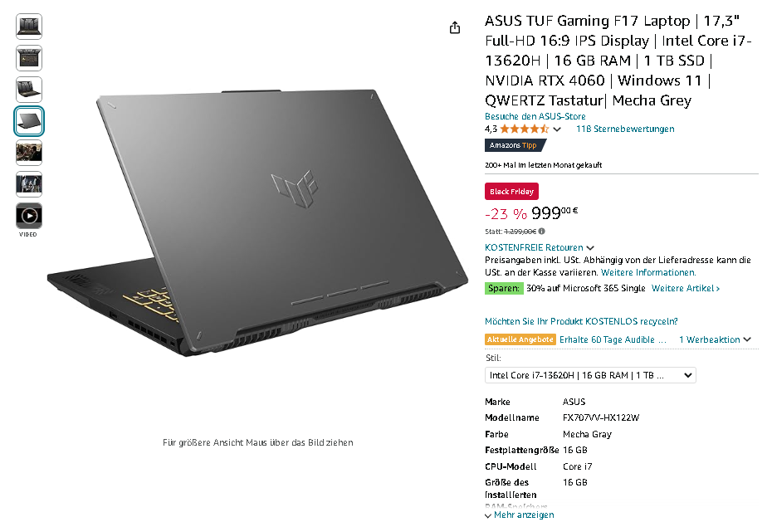The height and width of the screenshot is (522, 772).
Task: Click the recycling KOSTENLOS link
Action: (581, 321)
